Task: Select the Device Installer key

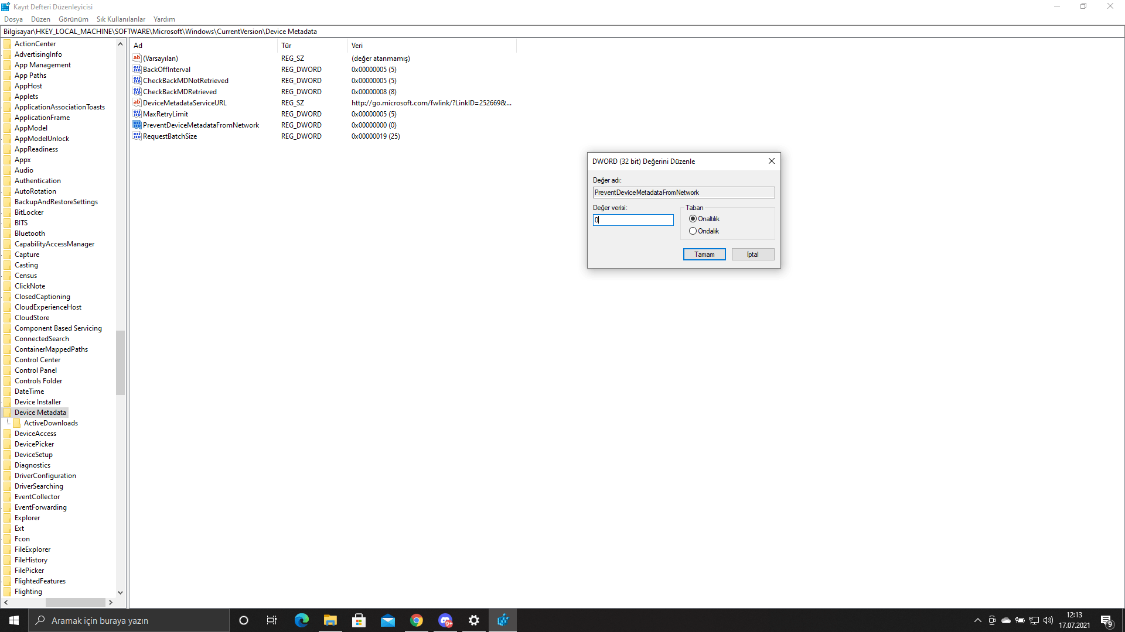Action: point(37,402)
